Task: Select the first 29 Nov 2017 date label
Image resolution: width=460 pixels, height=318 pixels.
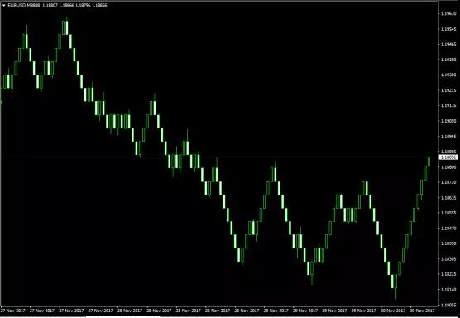Action: [276, 311]
